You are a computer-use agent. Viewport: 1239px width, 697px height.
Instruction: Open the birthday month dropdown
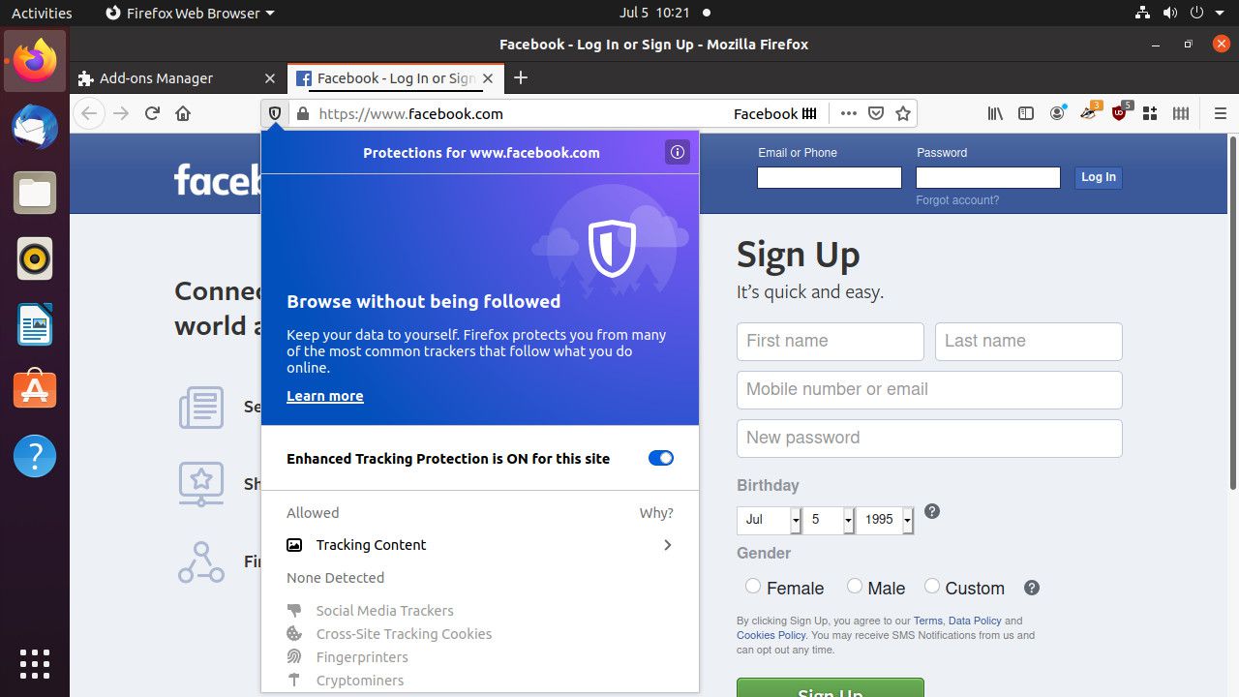(x=770, y=520)
